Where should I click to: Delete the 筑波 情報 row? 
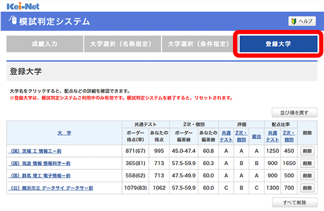pyautogui.click(x=307, y=163)
